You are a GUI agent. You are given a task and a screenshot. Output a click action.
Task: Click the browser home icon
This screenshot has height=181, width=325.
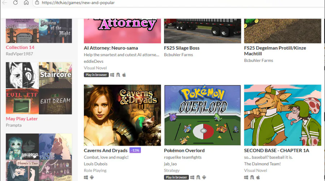[26, 3]
